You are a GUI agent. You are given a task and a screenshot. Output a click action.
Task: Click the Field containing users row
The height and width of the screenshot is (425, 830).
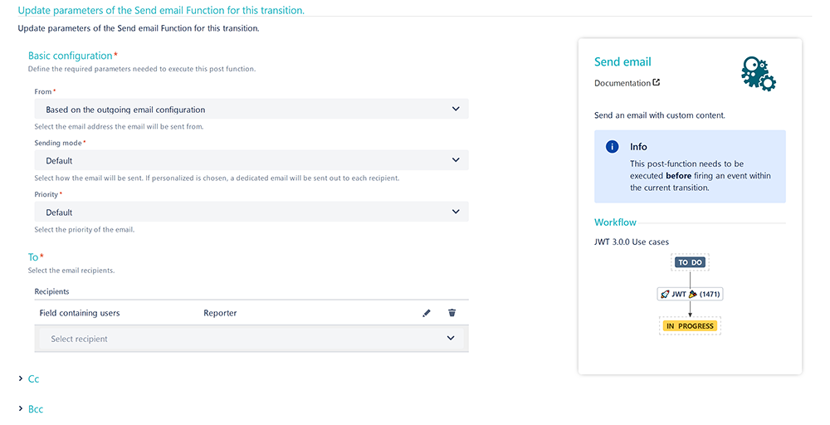[x=251, y=313]
